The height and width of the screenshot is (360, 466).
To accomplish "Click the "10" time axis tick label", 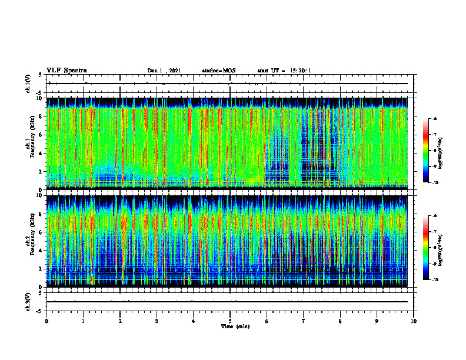I will click(414, 321).
